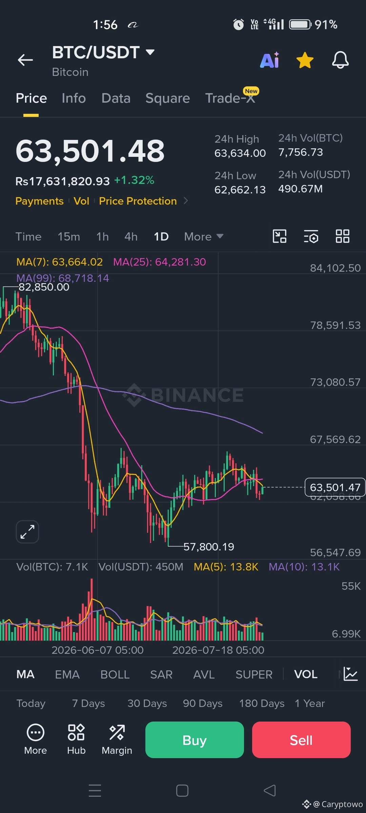The image size is (366, 813).
Task: Open the AI assistant icon
Action: (270, 60)
